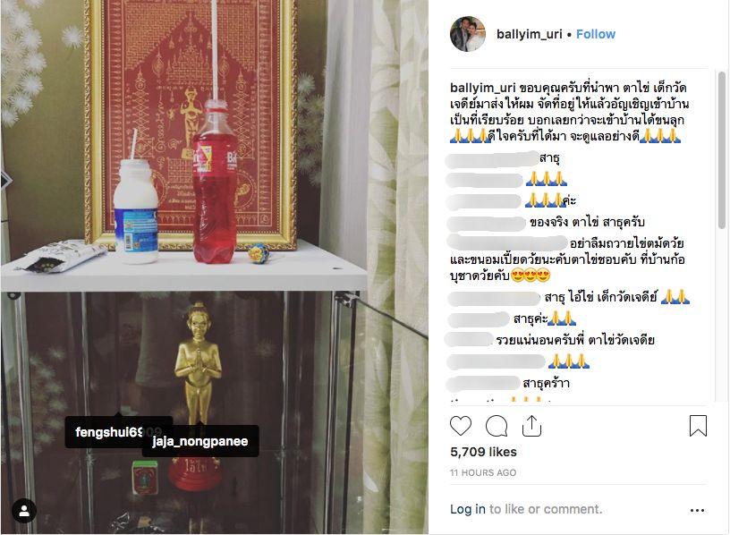Open the comment bubble icon
The height and width of the screenshot is (535, 730).
(x=497, y=426)
